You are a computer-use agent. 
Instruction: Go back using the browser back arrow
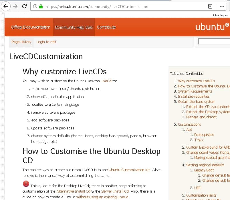[6, 6]
